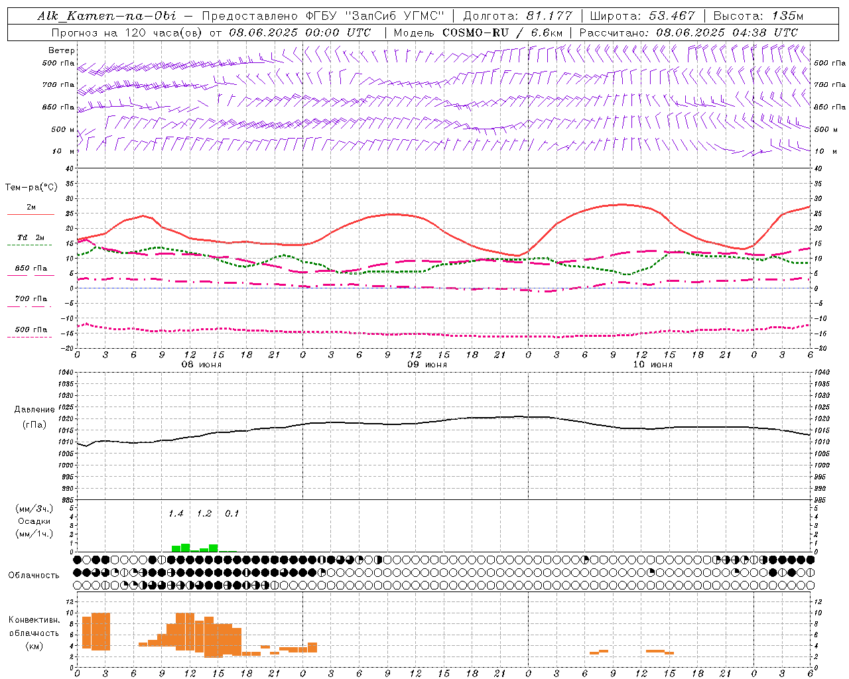
Task: Click the tallest green precipitation bar
Action: pyautogui.click(x=186, y=548)
